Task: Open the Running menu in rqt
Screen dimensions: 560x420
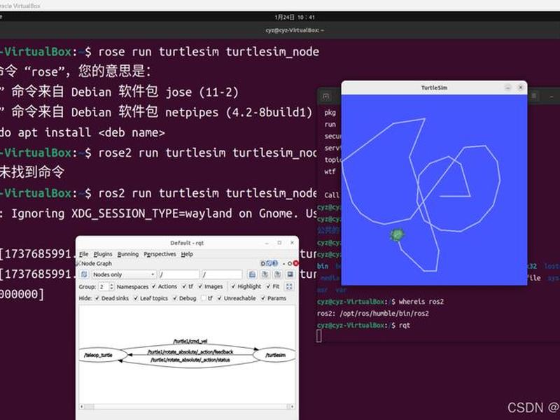Action: (128, 254)
